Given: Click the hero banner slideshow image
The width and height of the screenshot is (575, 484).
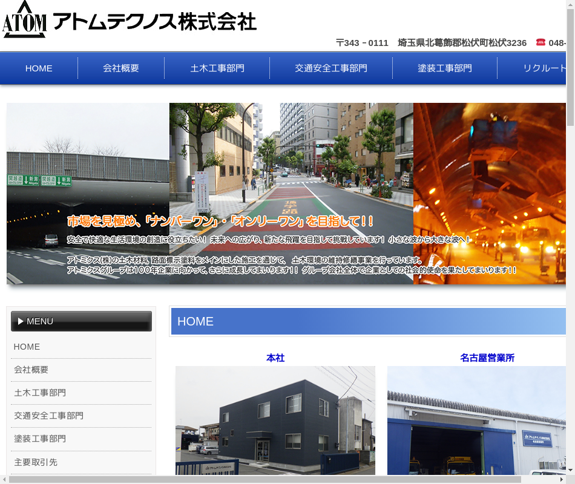Looking at the screenshot, I should point(287,194).
